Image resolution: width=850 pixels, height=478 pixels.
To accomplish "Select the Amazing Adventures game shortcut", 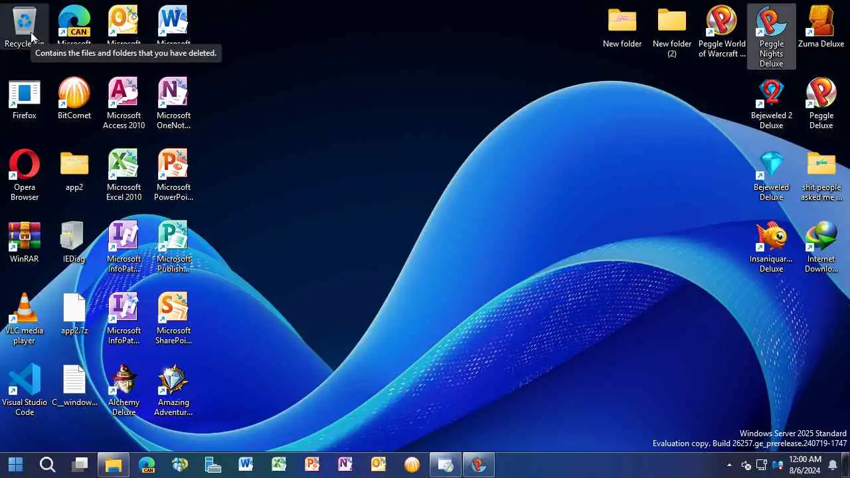I will (x=173, y=390).
